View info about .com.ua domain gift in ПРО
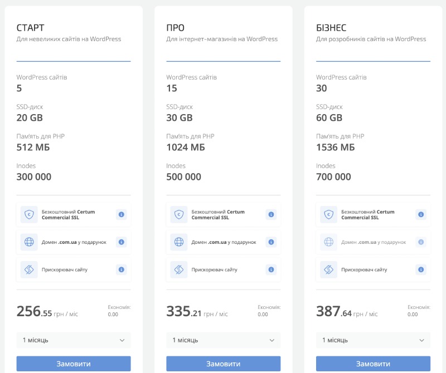Image resolution: width=446 pixels, height=373 pixels. click(272, 242)
